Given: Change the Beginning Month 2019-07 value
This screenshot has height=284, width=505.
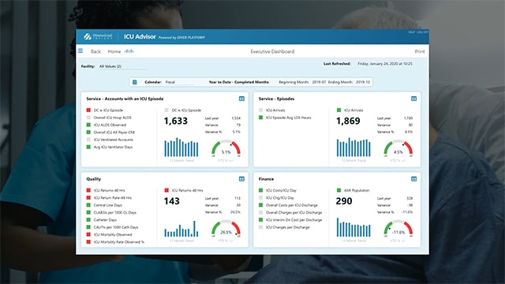Looking at the screenshot, I should click(319, 82).
